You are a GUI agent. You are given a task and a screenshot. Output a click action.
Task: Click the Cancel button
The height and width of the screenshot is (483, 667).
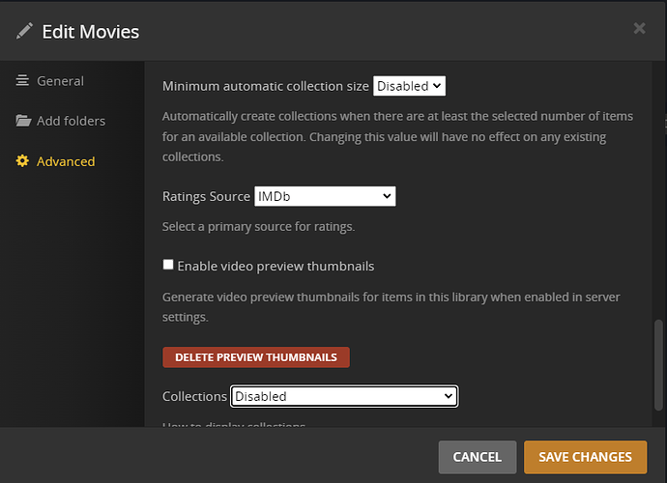coord(478,457)
